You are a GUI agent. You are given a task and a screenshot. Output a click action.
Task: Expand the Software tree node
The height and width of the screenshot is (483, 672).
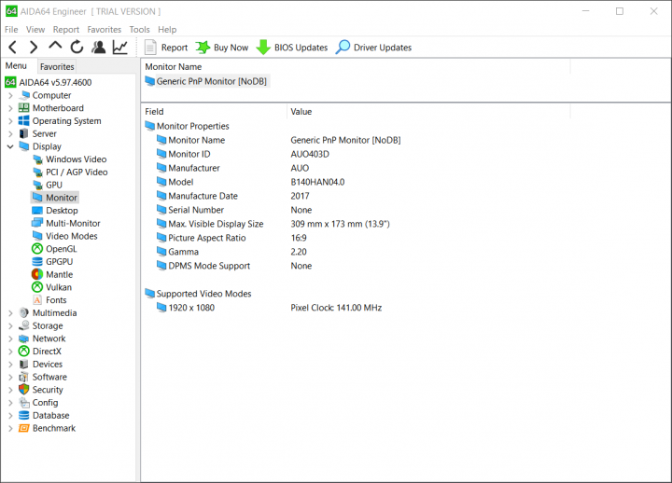pyautogui.click(x=10, y=378)
